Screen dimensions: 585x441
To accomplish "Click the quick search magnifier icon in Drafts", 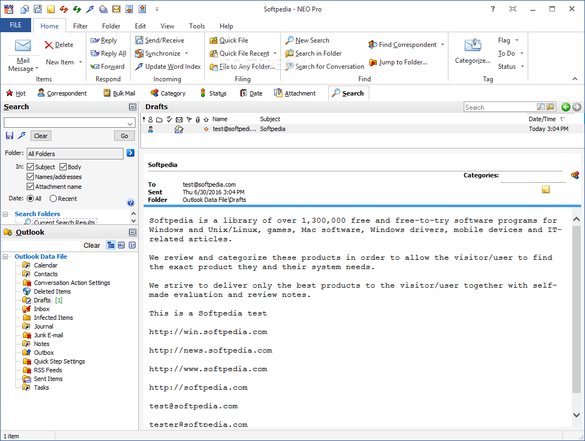I will pyautogui.click(x=541, y=107).
